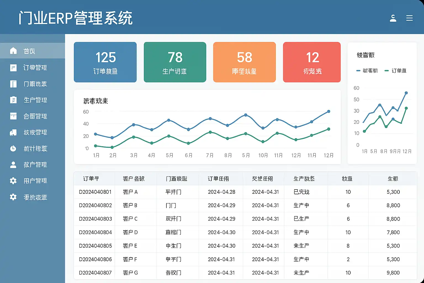
Task: Click the red card showing 12
Action: tap(312, 62)
